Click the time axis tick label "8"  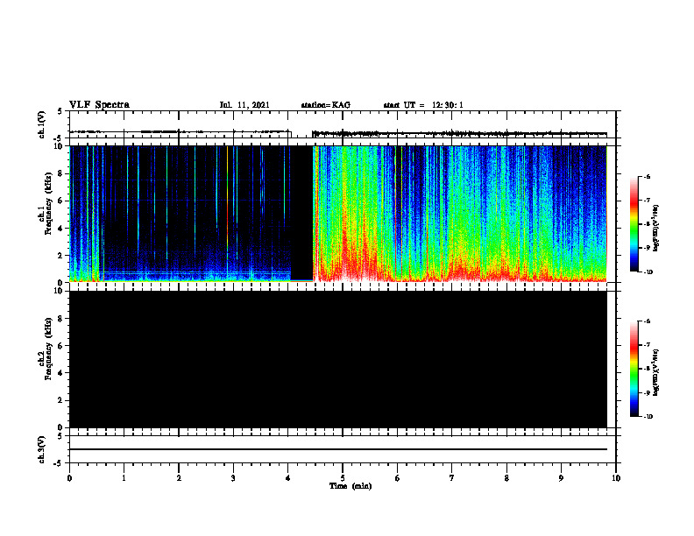pyautogui.click(x=506, y=478)
